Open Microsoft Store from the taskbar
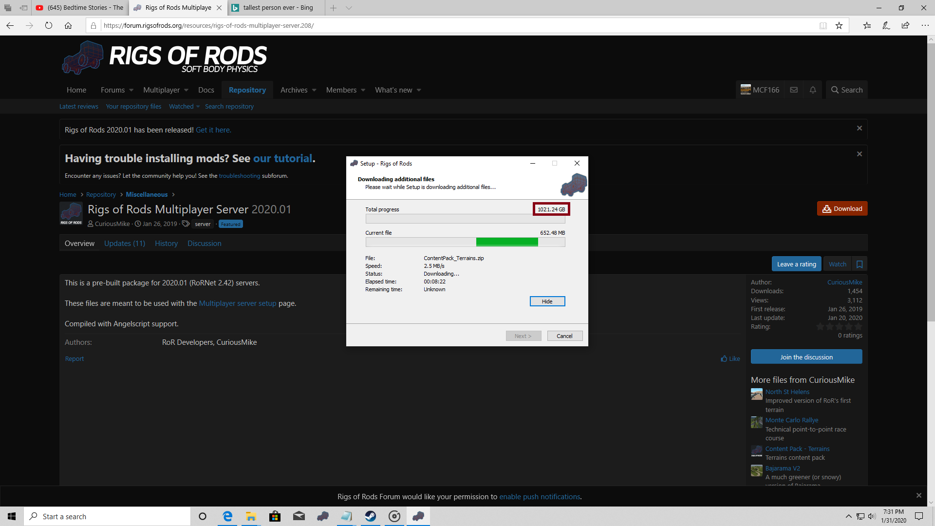This screenshot has height=526, width=935. (275, 516)
